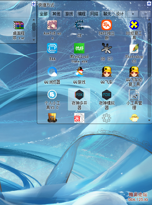Collapse the 快捷方式 panel with up arrow
Image resolution: width=152 pixels, height=205 pixels.
click(x=149, y=4)
